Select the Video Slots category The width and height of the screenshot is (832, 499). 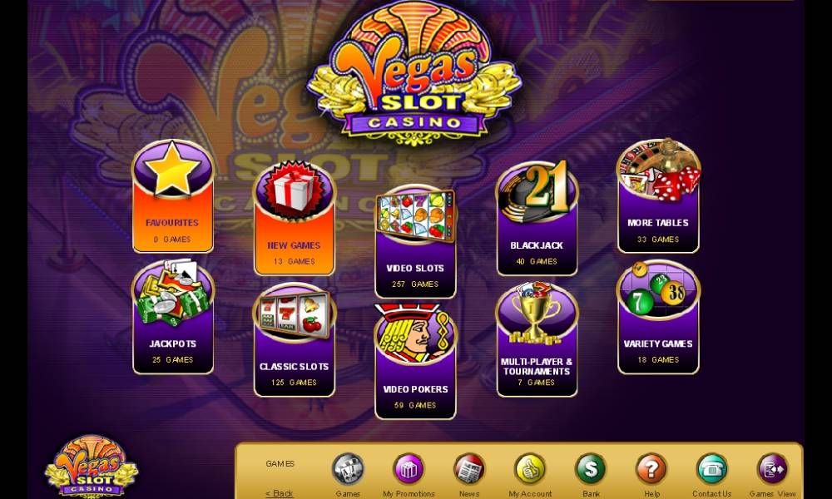[415, 242]
